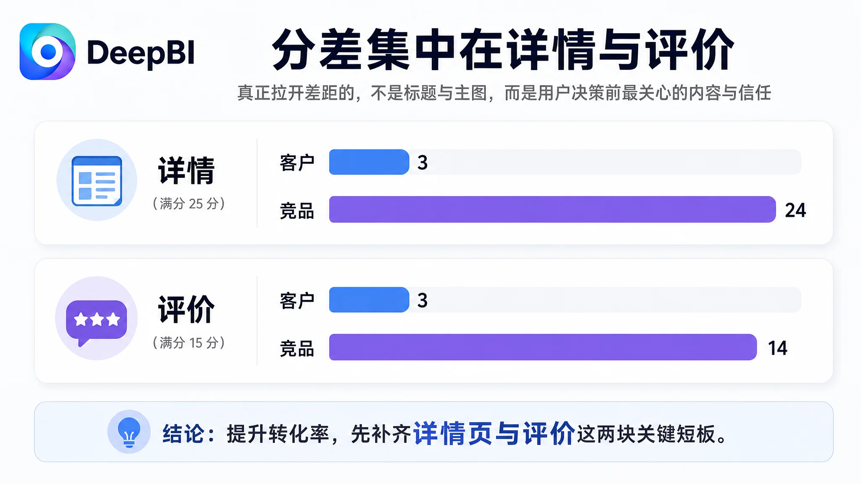Select the purple 竞品 bar scoring 14
Viewport: 861px width, 484px height.
[543, 347]
